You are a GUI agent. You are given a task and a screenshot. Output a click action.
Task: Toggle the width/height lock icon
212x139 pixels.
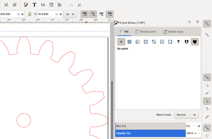29,14
